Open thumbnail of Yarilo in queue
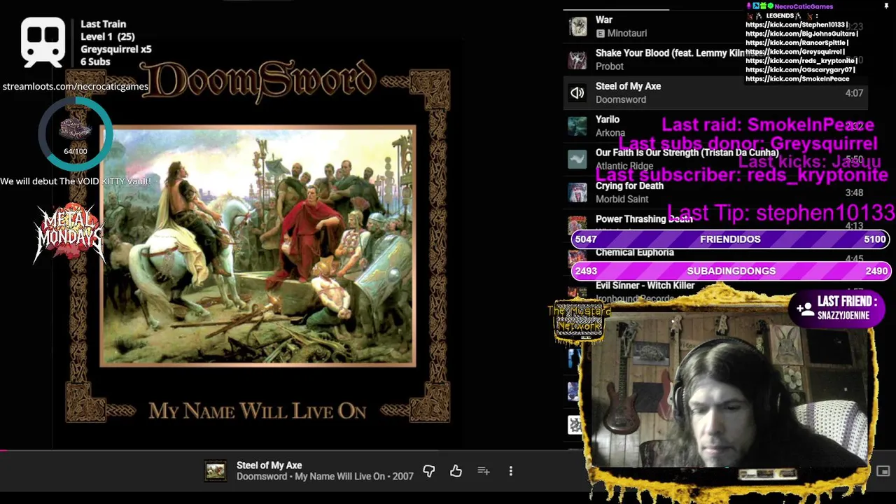This screenshot has width=896, height=504. point(577,126)
